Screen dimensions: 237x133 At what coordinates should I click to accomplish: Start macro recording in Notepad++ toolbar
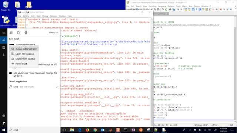(x=221, y=9)
